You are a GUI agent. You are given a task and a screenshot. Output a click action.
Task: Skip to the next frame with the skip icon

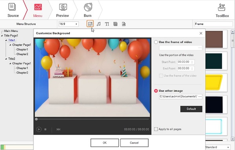click(x=58, y=129)
